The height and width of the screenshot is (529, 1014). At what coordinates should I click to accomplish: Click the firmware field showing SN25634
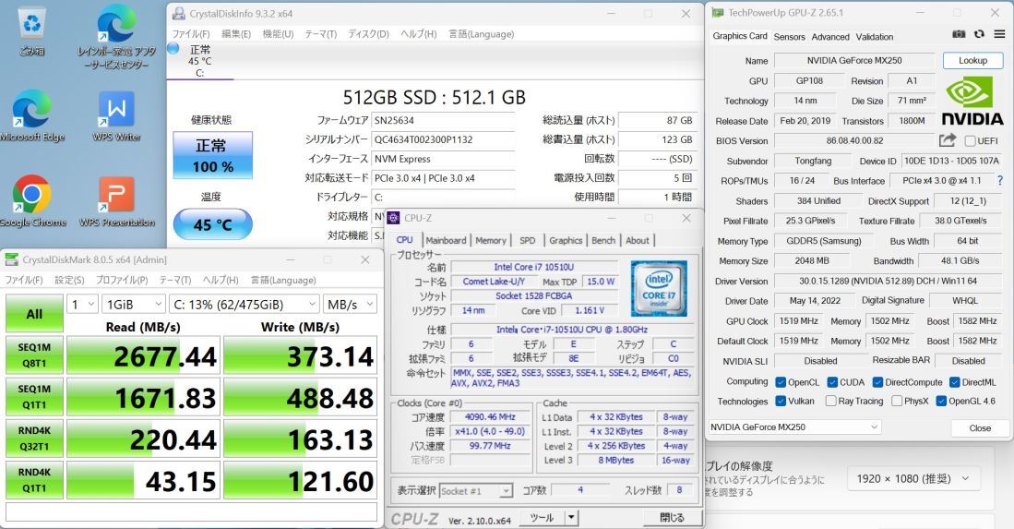(443, 120)
